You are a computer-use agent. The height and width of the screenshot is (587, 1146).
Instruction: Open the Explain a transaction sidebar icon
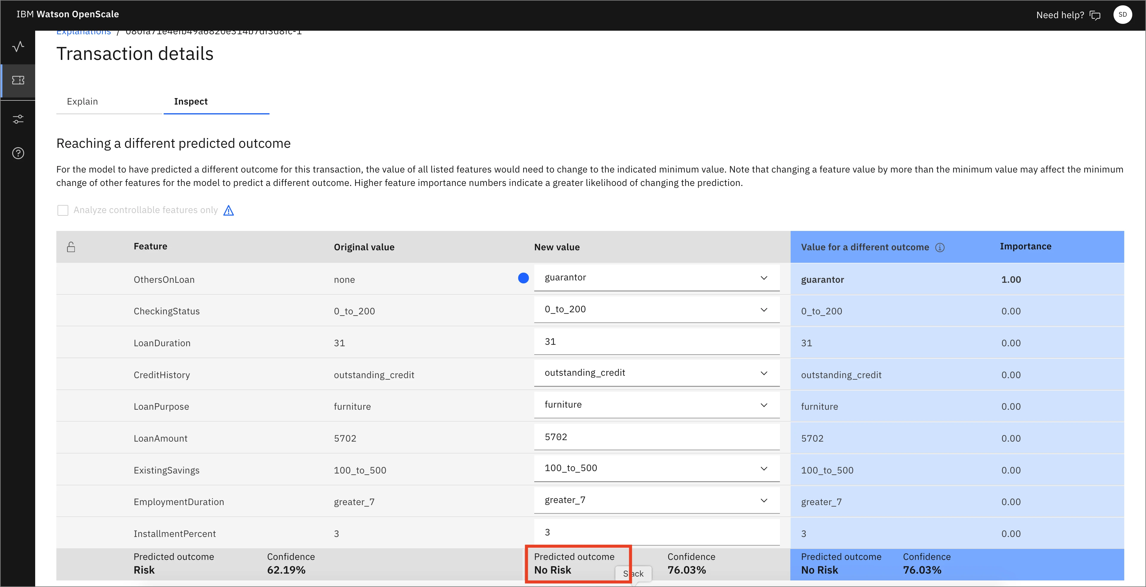(x=18, y=80)
